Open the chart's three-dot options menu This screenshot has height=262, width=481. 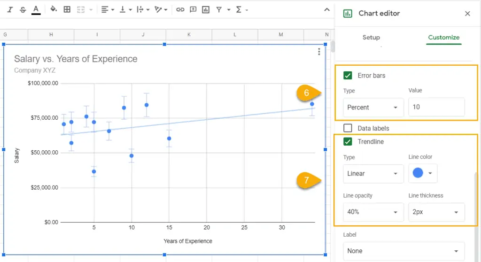[319, 52]
